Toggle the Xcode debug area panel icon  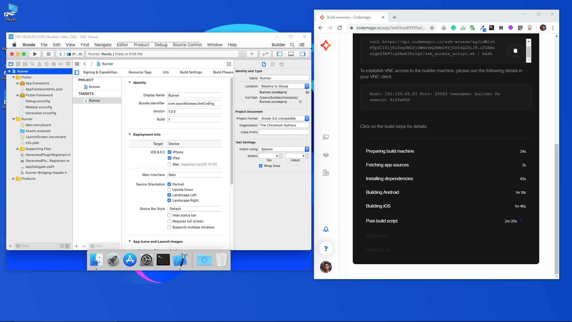[291, 54]
